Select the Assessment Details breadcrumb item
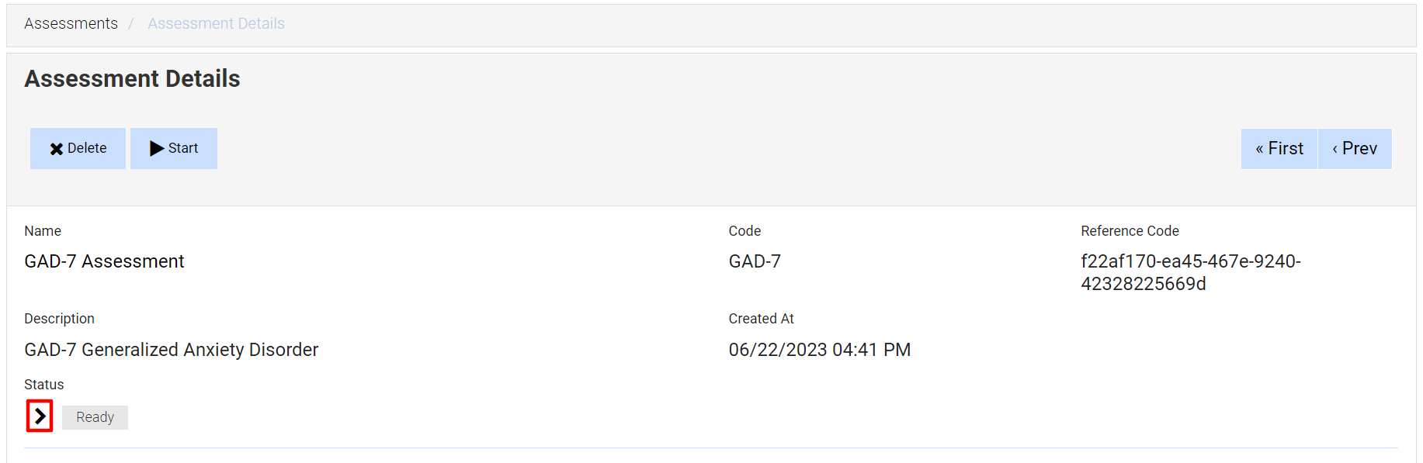Screen dimensions: 1423x463 (216, 23)
